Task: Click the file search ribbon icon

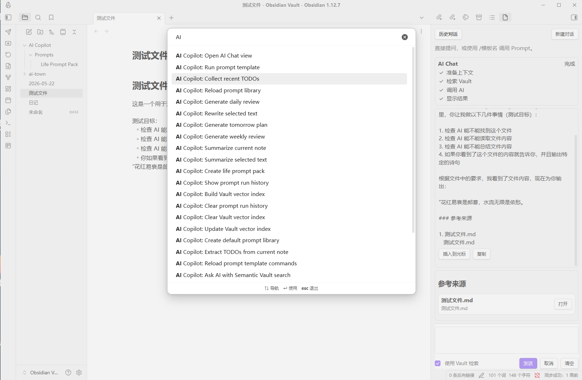Action: 8,66
